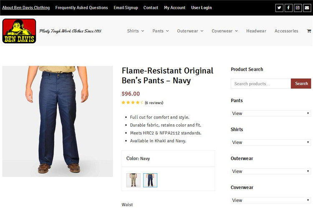The height and width of the screenshot is (210, 313).
Task: Open the Coverwear sidebar View dropdown
Action: [271, 200]
